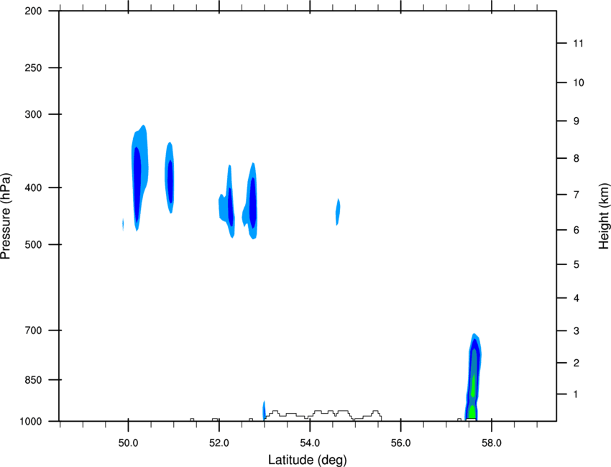Image resolution: width=611 pixels, height=467 pixels.
Task: Click the 850 pressure tick label
Action: (x=33, y=380)
